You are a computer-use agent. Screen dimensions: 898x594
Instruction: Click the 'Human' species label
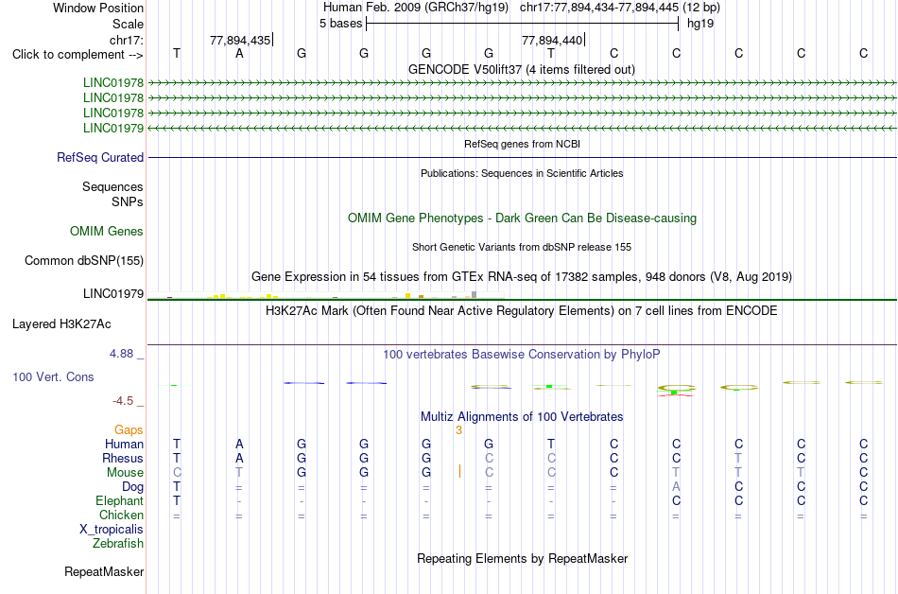[124, 445]
